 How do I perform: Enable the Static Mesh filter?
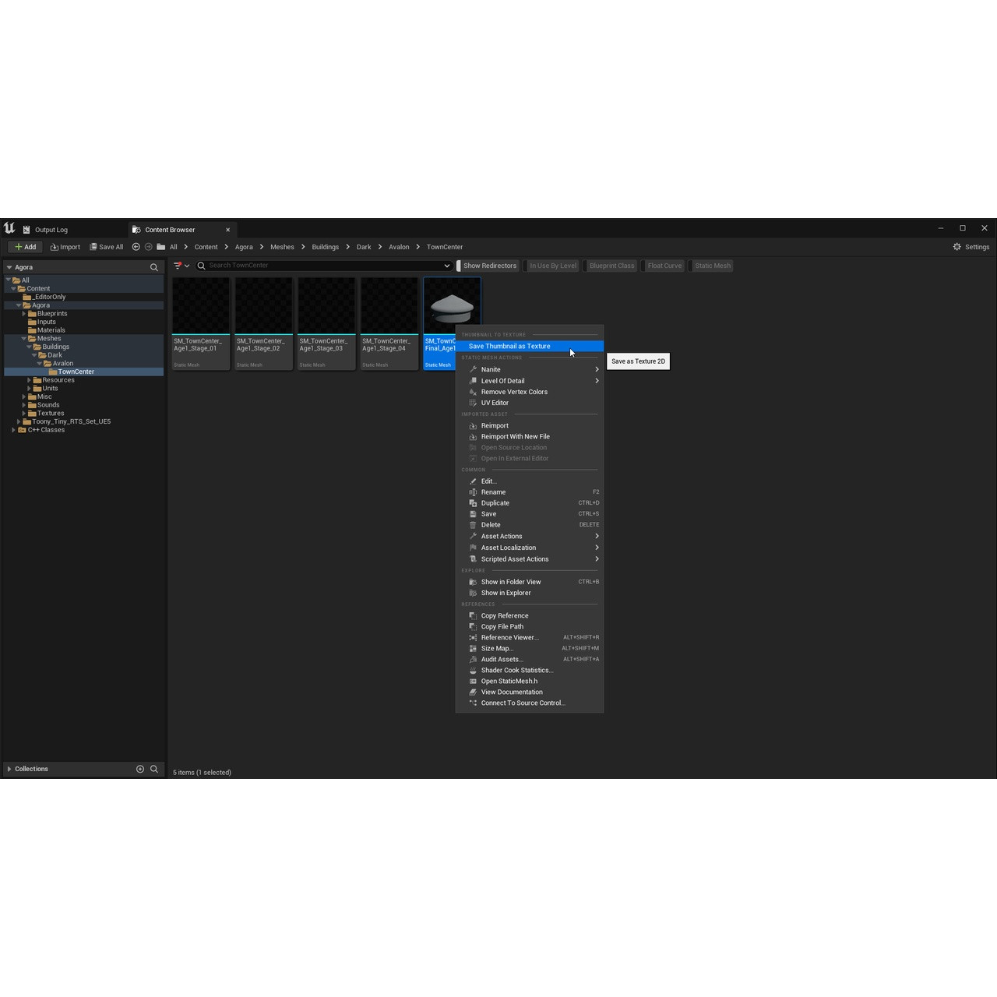711,266
